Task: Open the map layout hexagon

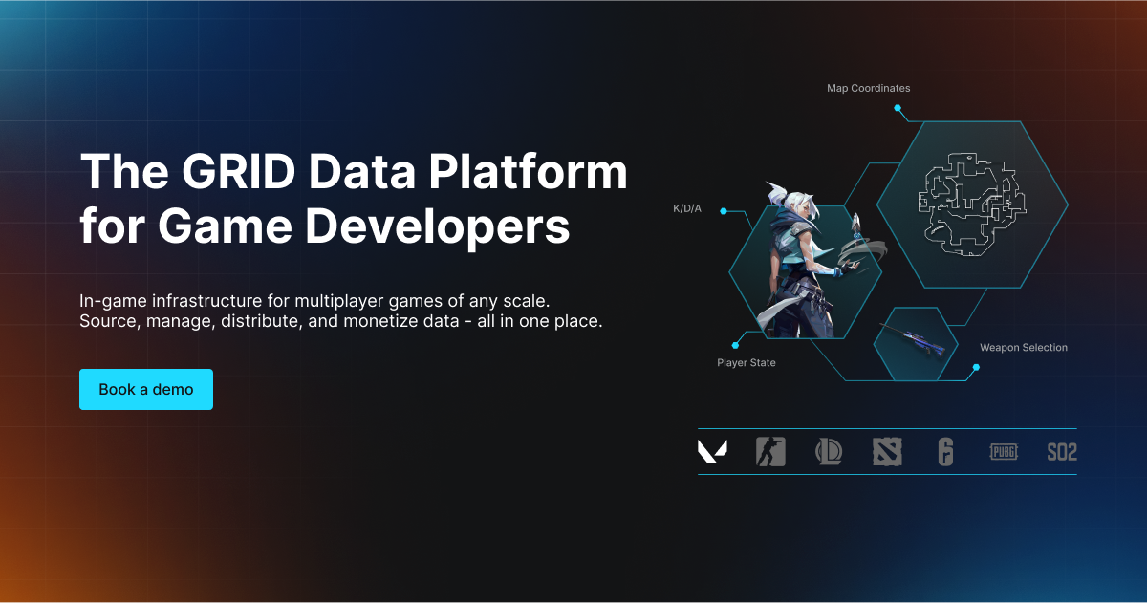Action: point(972,205)
